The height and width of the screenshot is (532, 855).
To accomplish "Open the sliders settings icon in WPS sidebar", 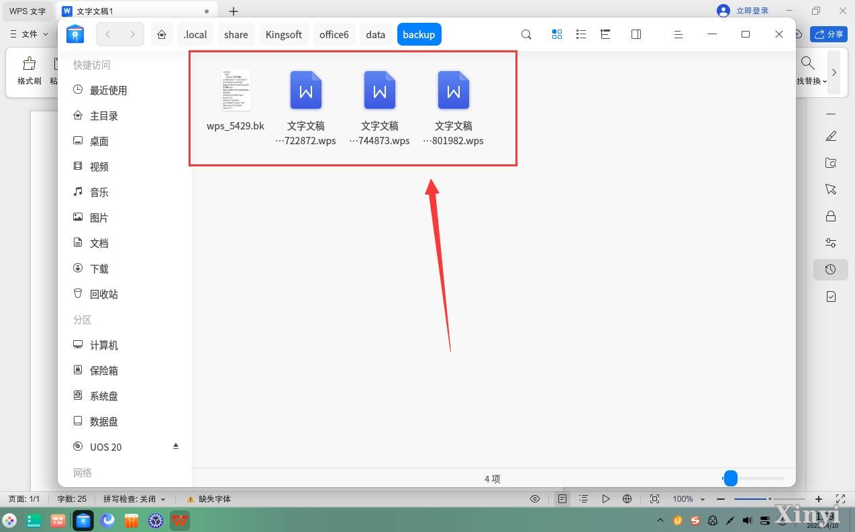I will pos(831,243).
